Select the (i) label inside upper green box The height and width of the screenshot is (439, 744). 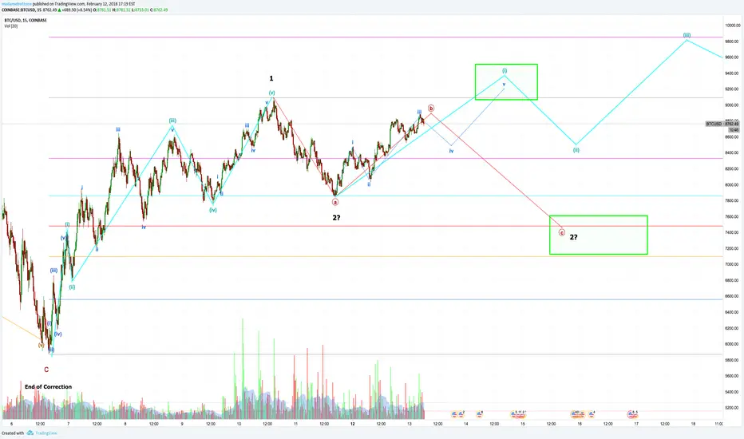coord(505,71)
